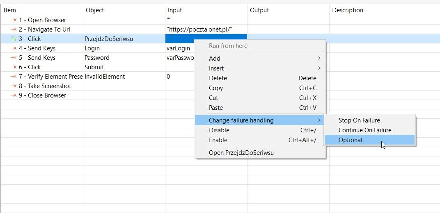Disable the selected step from context menu
Image resolution: width=440 pixels, height=213 pixels.
219,130
